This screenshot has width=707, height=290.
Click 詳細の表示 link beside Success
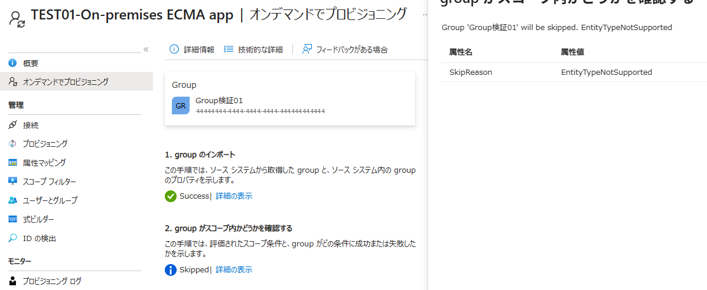pyautogui.click(x=234, y=196)
